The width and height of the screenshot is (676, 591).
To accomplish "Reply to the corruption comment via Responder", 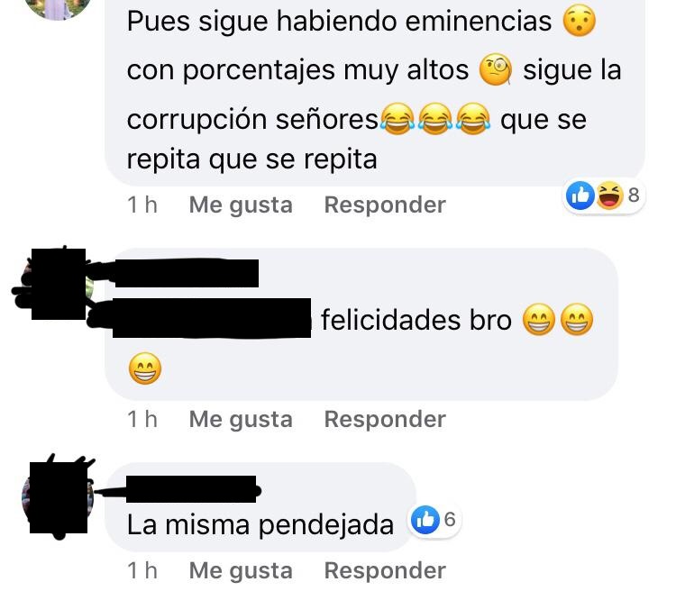I will [385, 205].
